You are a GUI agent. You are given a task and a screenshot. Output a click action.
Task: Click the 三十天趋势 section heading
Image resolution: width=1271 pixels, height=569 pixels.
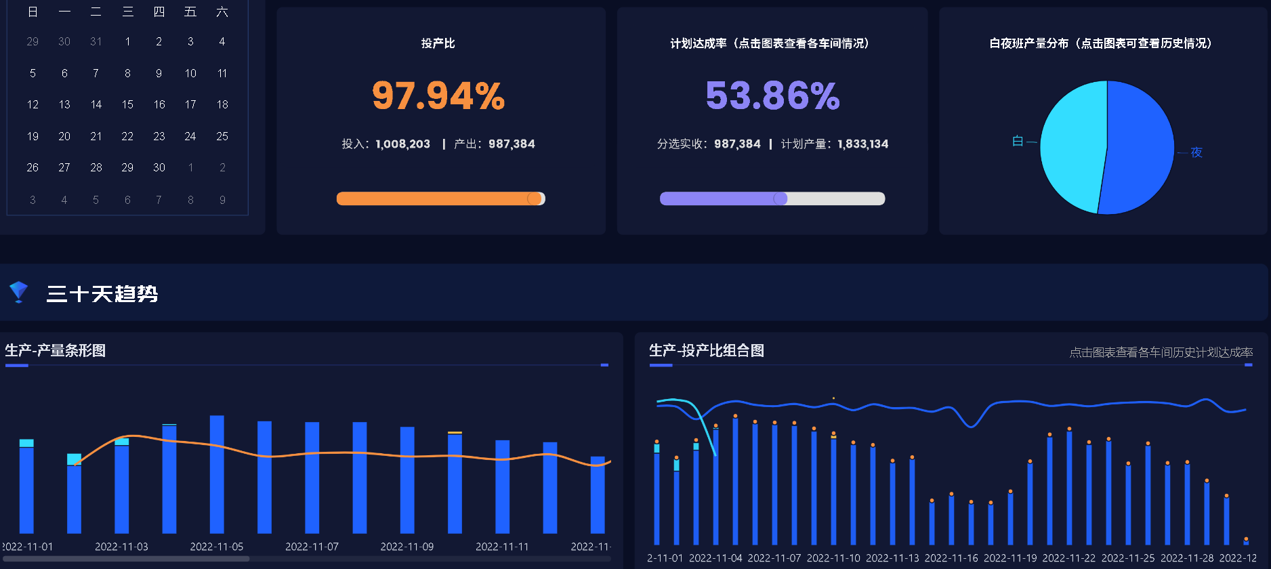pyautogui.click(x=102, y=293)
